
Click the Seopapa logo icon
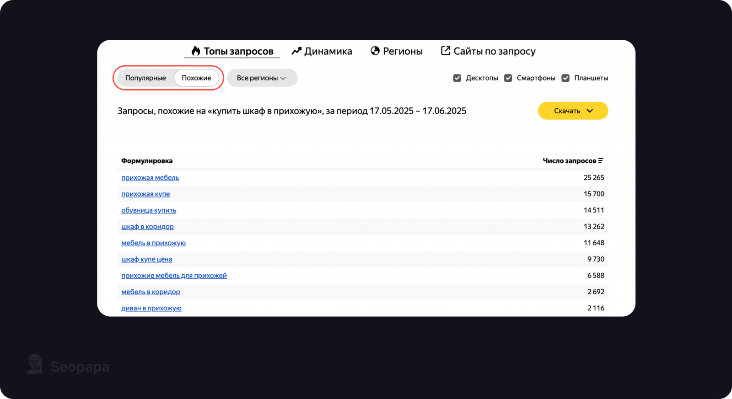(x=35, y=365)
